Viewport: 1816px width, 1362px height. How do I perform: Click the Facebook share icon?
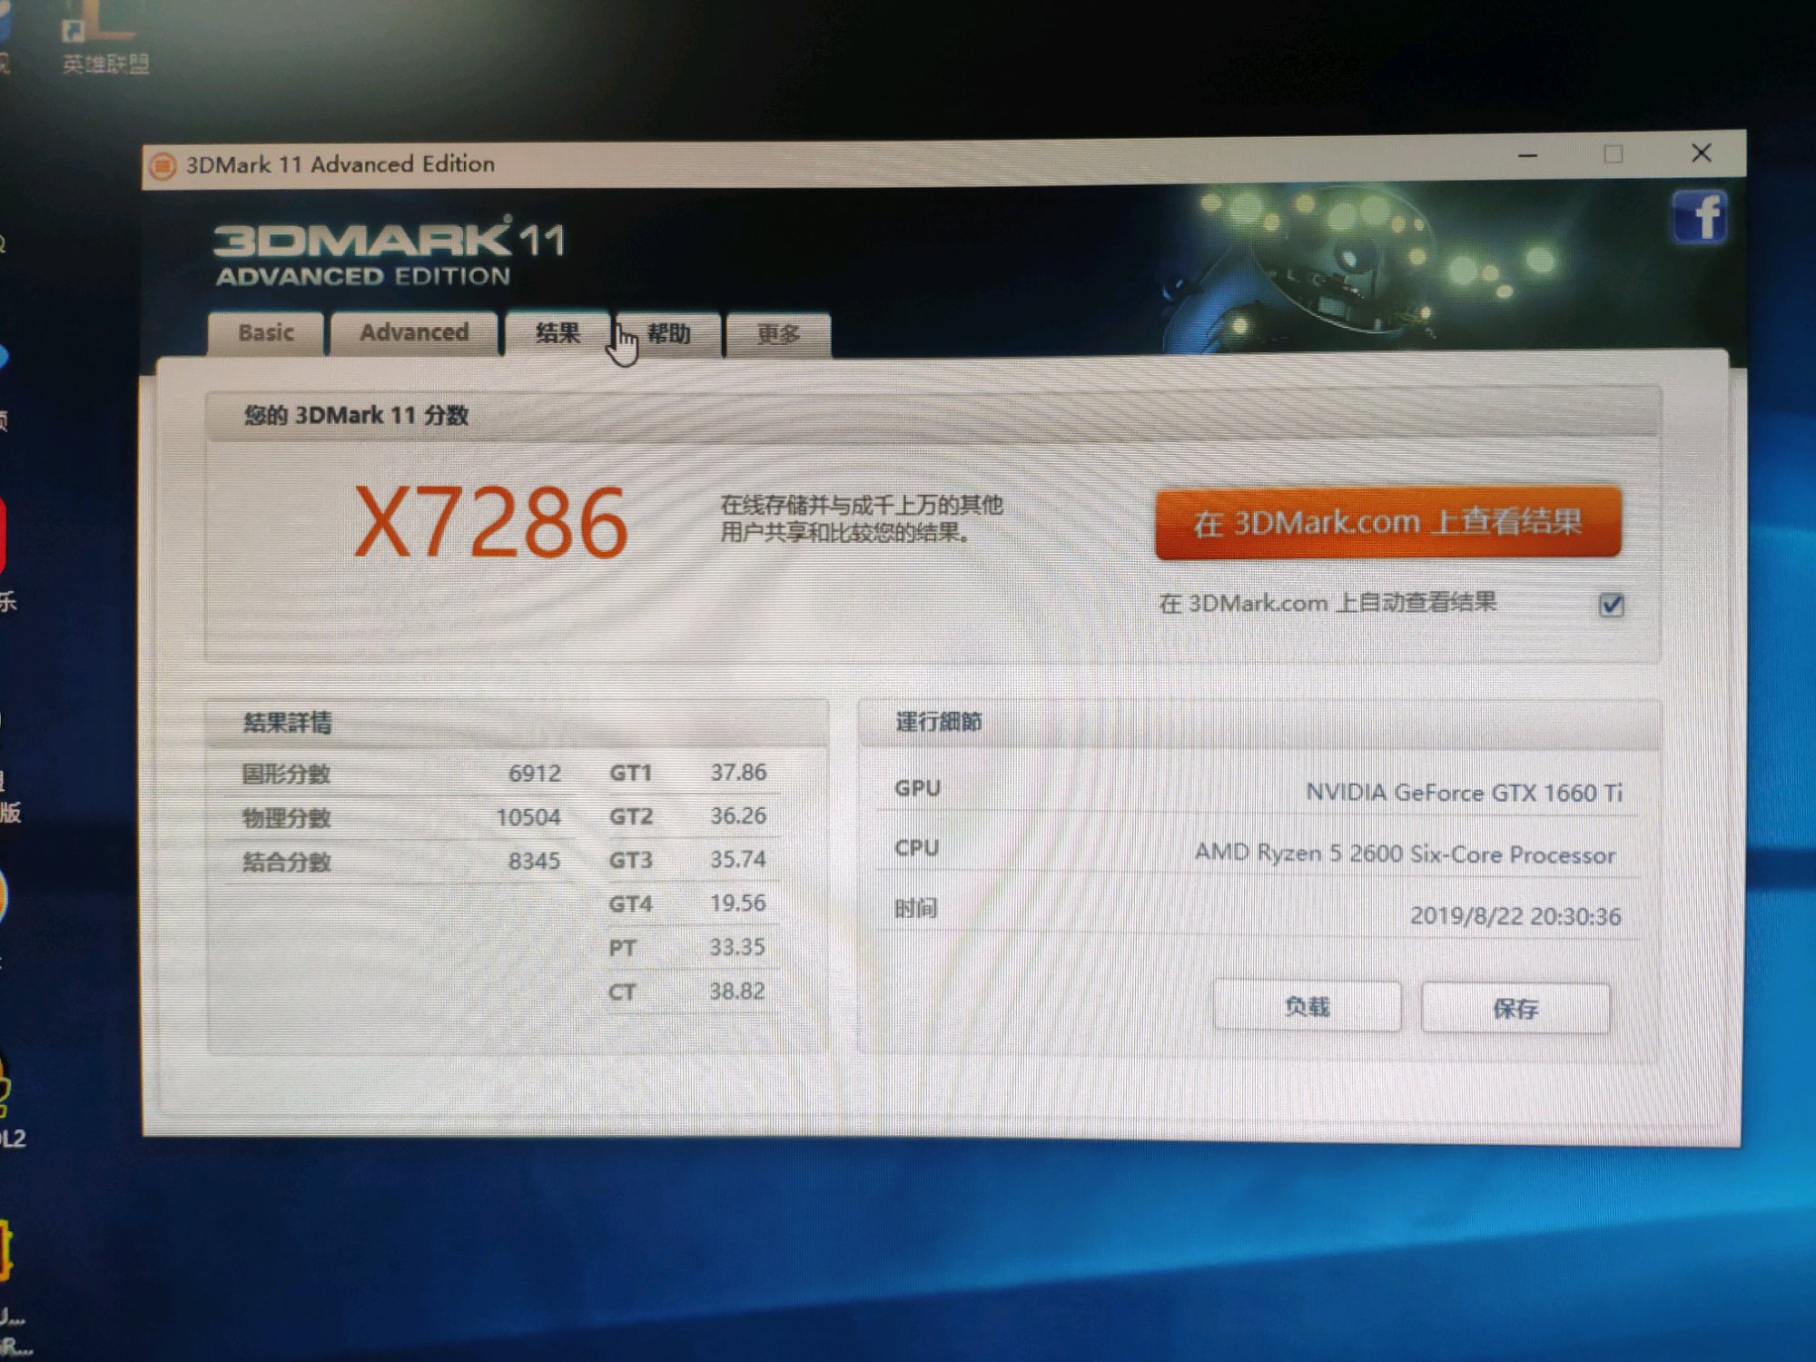point(1699,218)
